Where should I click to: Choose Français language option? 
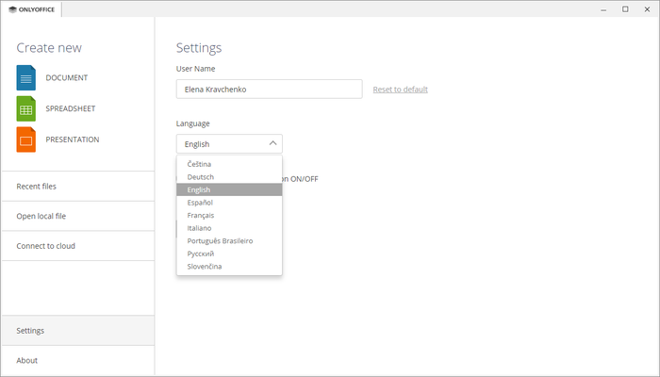click(201, 215)
